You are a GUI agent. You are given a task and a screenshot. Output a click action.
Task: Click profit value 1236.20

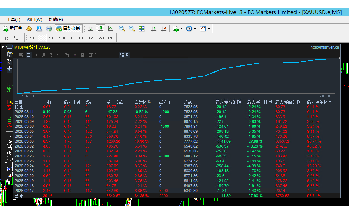click(x=113, y=141)
